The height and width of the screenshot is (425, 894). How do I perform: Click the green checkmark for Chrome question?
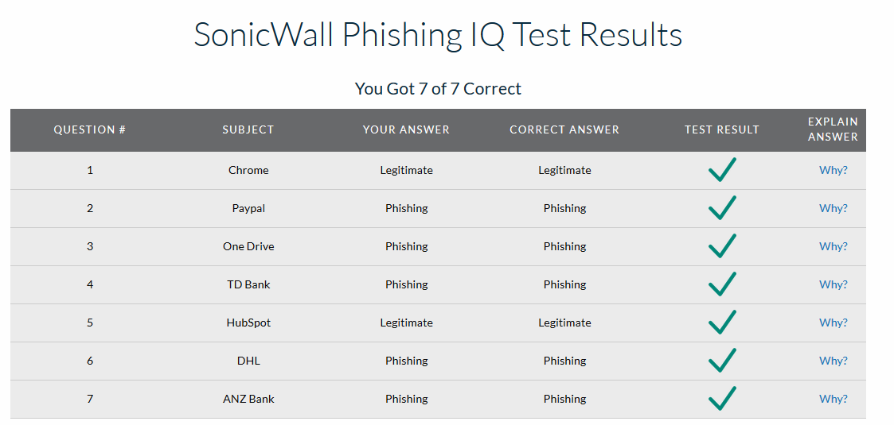pyautogui.click(x=722, y=170)
